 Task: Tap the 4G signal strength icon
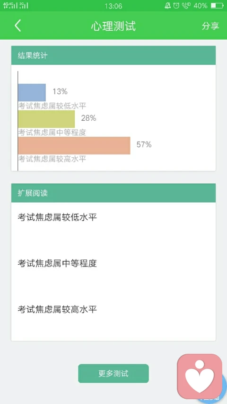tap(10, 5)
